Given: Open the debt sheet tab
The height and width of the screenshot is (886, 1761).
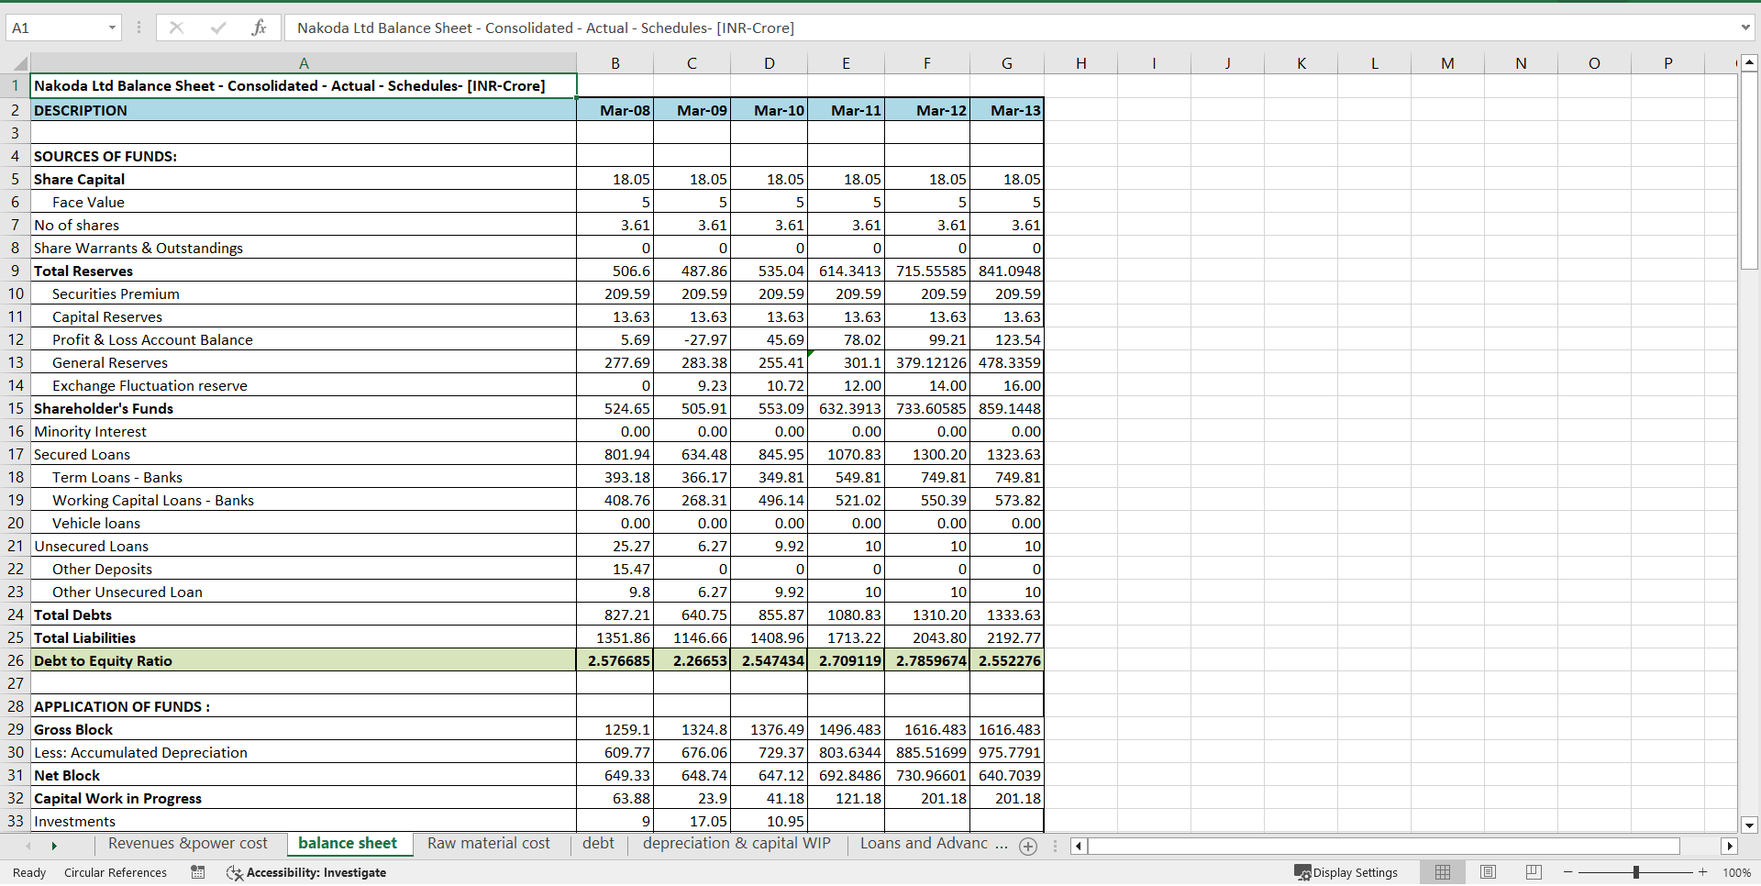Looking at the screenshot, I should pyautogui.click(x=598, y=844).
